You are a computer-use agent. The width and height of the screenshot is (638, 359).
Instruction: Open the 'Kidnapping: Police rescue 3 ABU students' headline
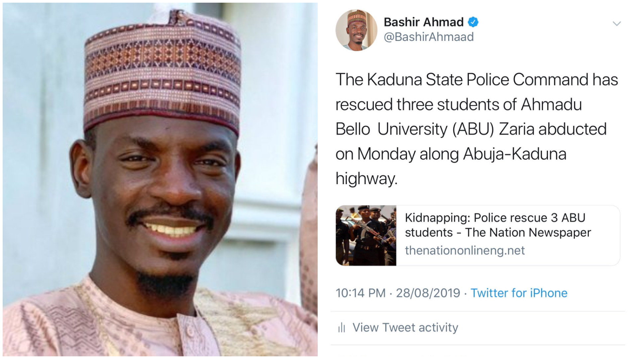click(x=498, y=225)
